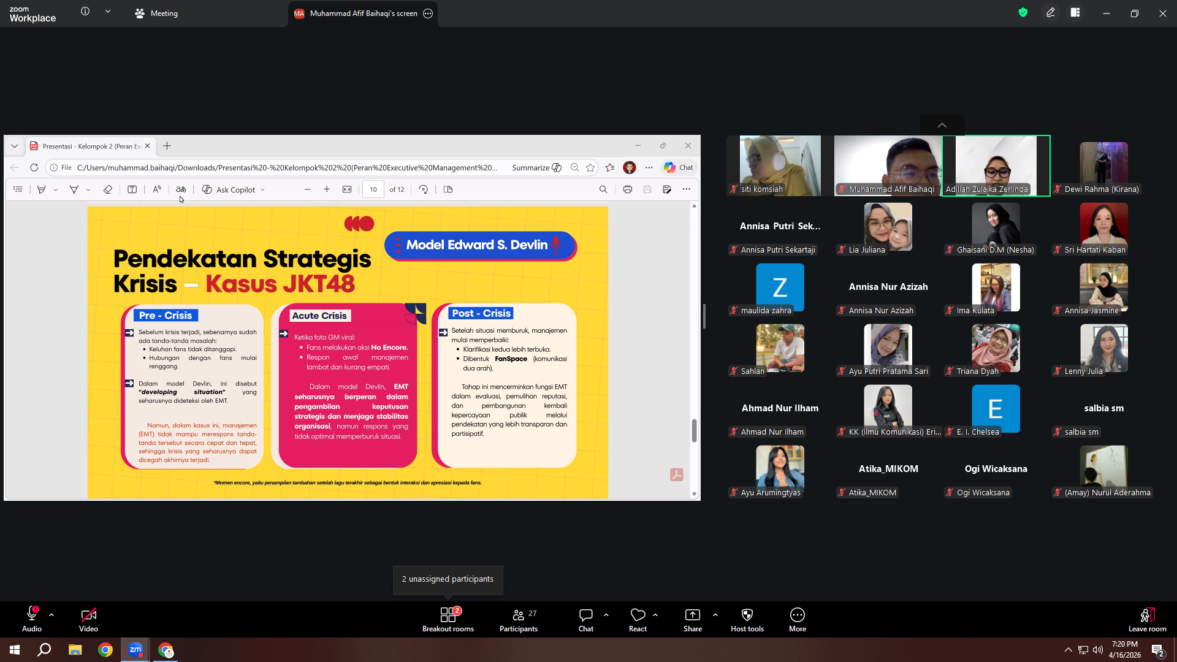Toggle the Video camera button

coord(88,619)
